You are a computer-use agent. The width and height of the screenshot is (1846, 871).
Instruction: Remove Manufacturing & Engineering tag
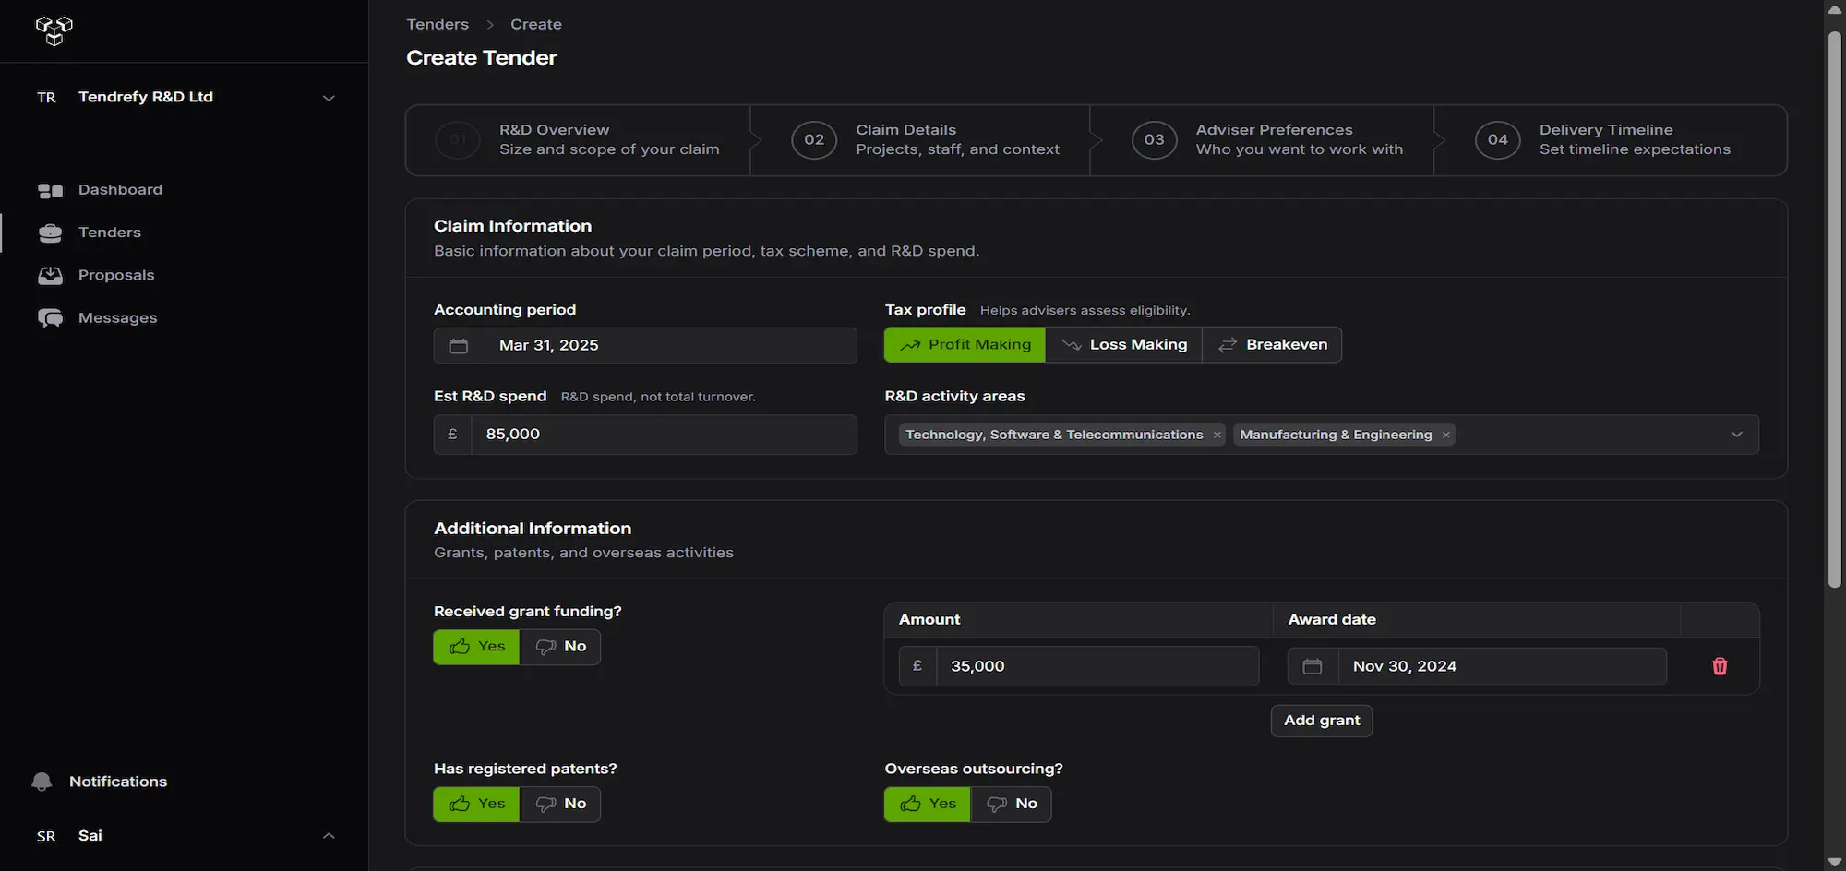1446,435
